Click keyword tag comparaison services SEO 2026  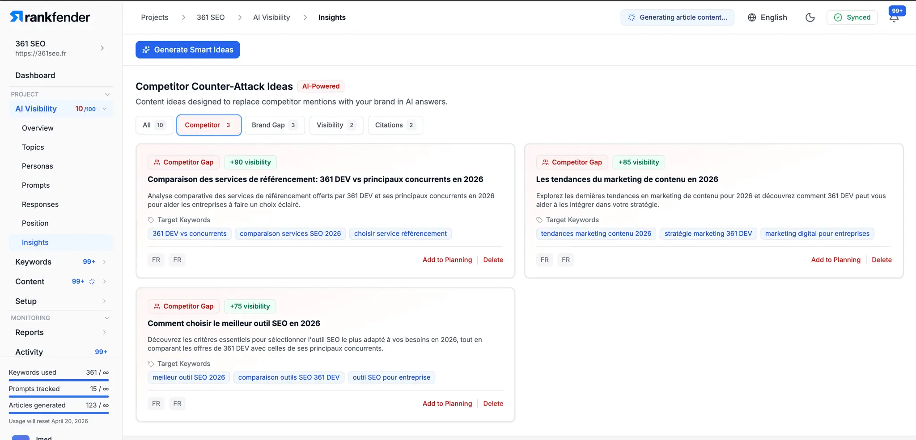click(x=290, y=233)
